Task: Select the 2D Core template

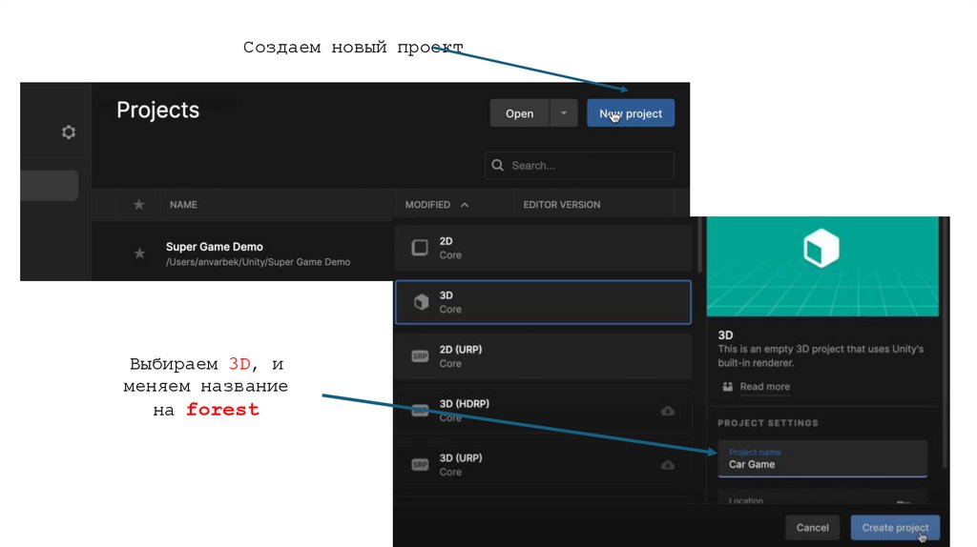Action: click(x=543, y=248)
